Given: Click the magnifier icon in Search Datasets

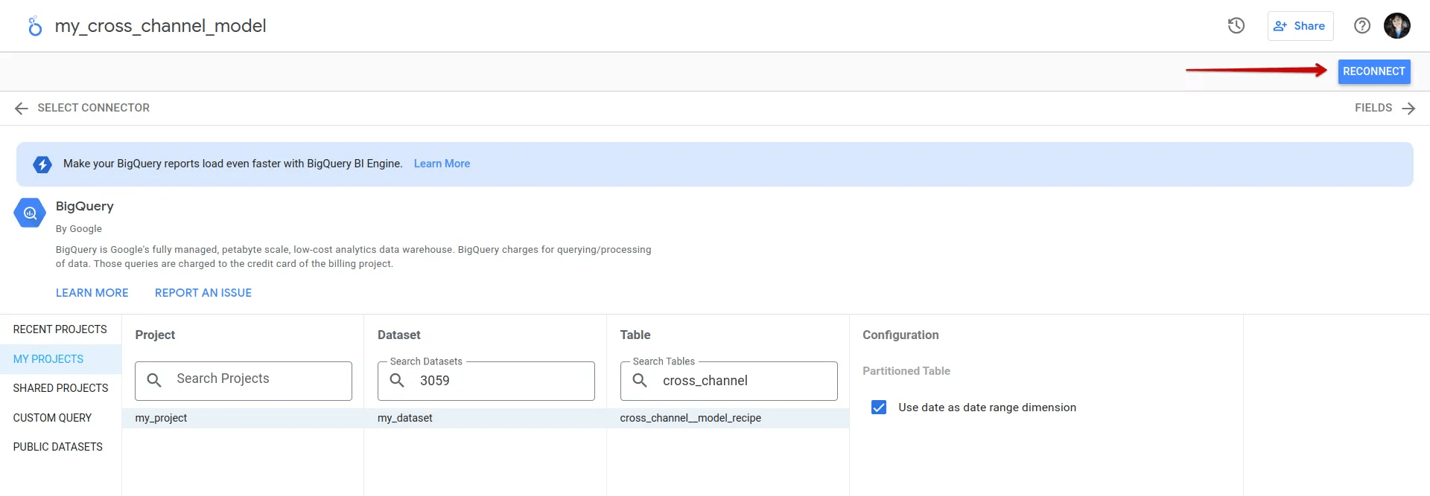Looking at the screenshot, I should (397, 381).
